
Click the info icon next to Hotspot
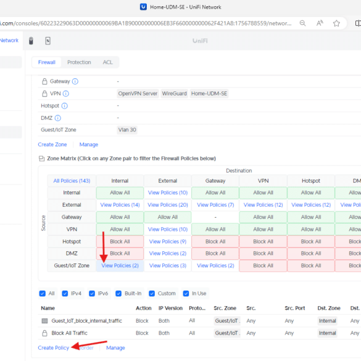64,106
